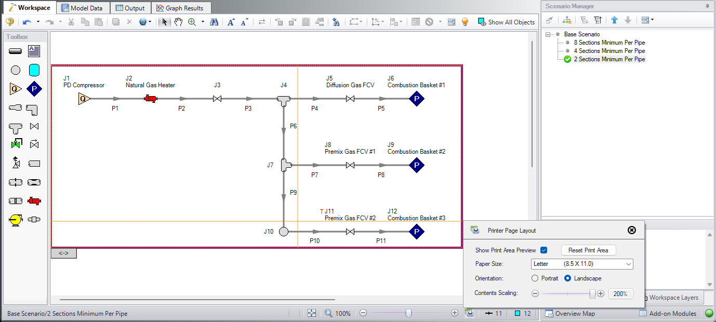The height and width of the screenshot is (322, 716).
Task: Click the Reverse pipe direction icon
Action: point(261,22)
